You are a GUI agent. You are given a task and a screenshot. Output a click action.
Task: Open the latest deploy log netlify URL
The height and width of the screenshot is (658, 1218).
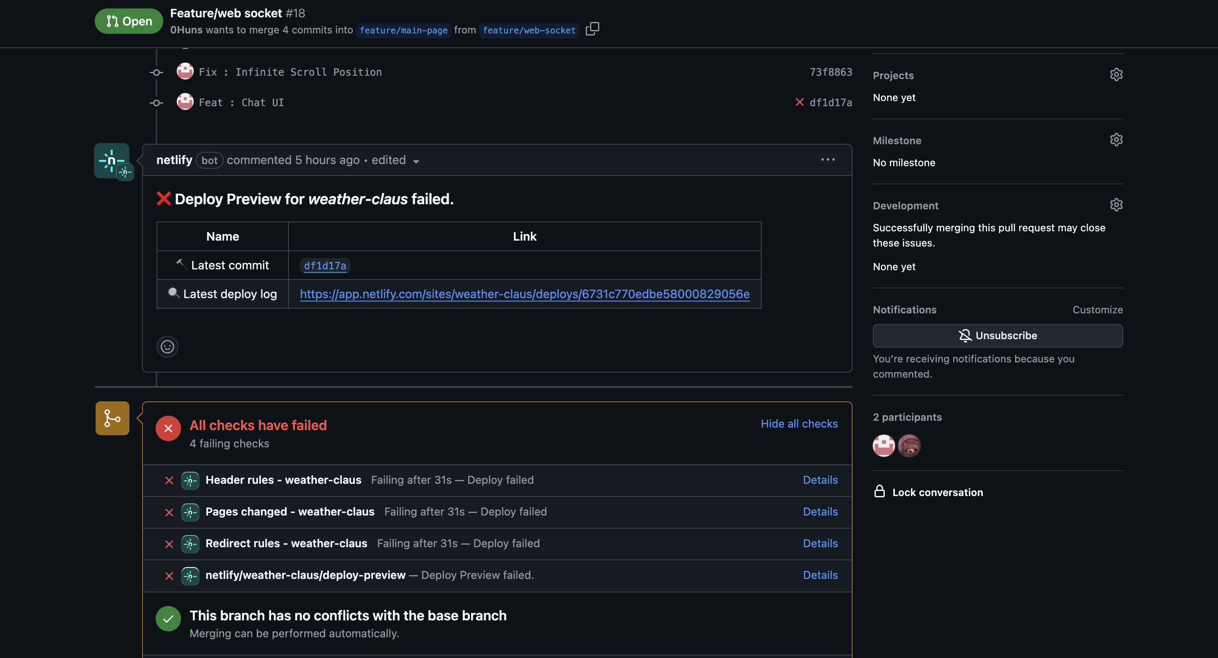click(524, 294)
